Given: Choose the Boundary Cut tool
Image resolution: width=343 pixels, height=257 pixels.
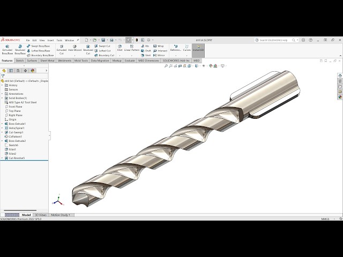Looking at the screenshot, I should point(105,55).
